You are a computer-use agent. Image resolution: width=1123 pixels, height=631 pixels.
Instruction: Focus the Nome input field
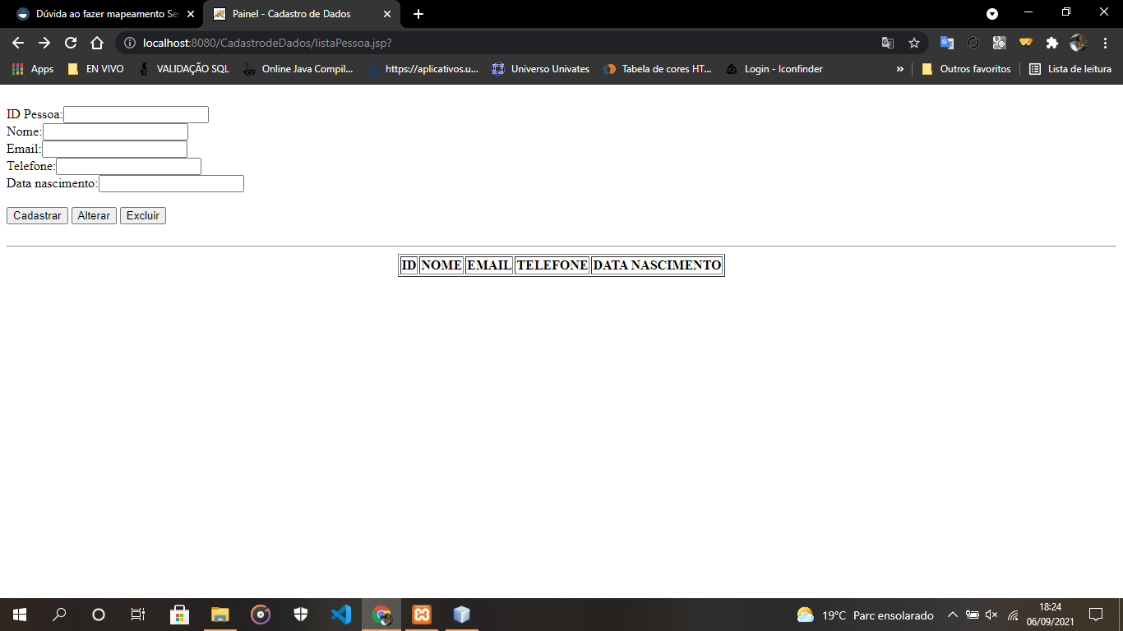click(x=115, y=131)
